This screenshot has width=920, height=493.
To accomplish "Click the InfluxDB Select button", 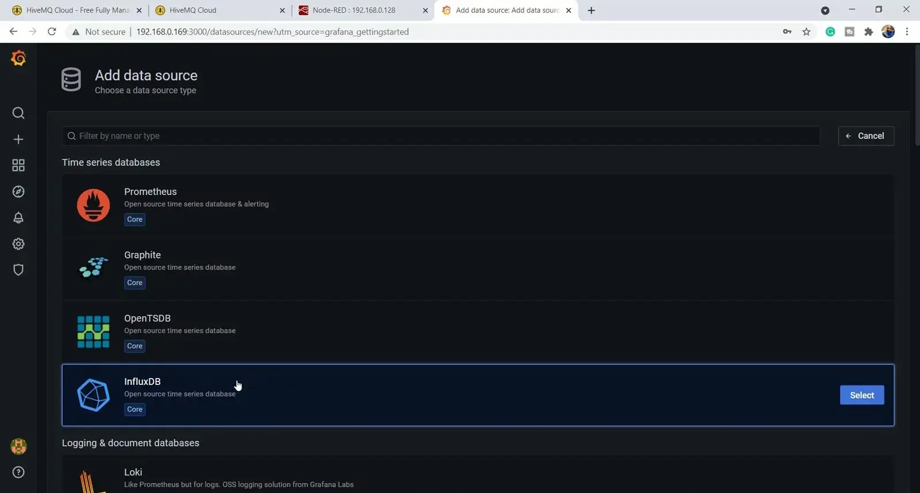I will click(x=862, y=395).
